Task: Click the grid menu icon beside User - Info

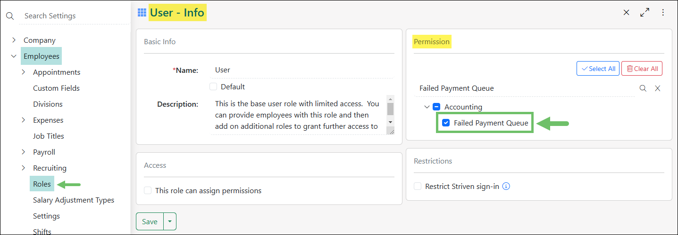Action: 142,13
